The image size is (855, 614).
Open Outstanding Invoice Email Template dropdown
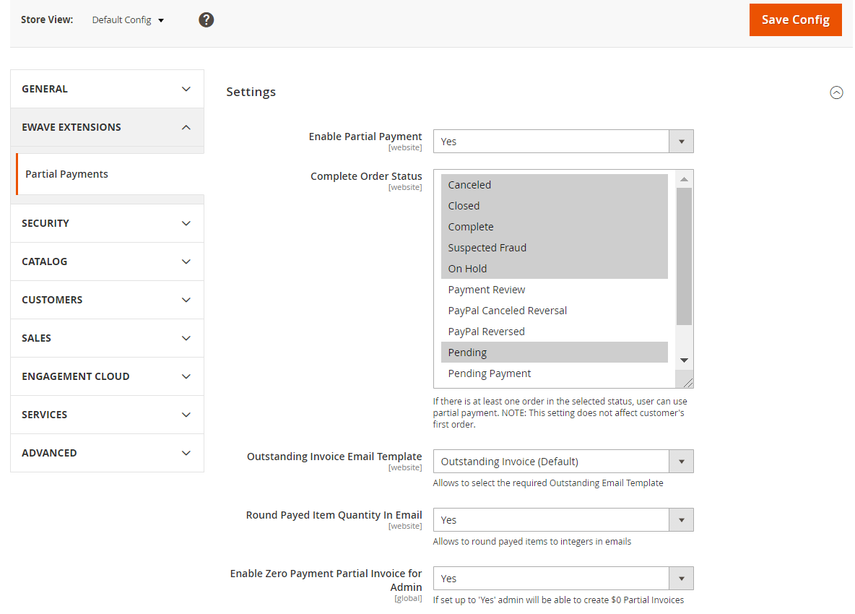click(x=563, y=462)
